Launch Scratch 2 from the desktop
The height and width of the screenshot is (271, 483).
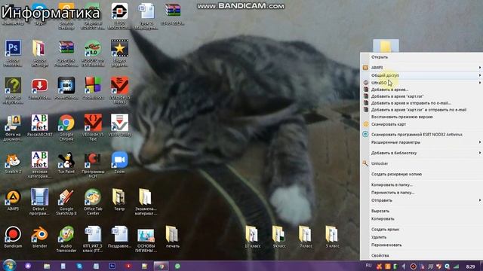pos(13,163)
